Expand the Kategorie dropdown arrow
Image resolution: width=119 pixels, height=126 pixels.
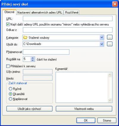(102, 37)
